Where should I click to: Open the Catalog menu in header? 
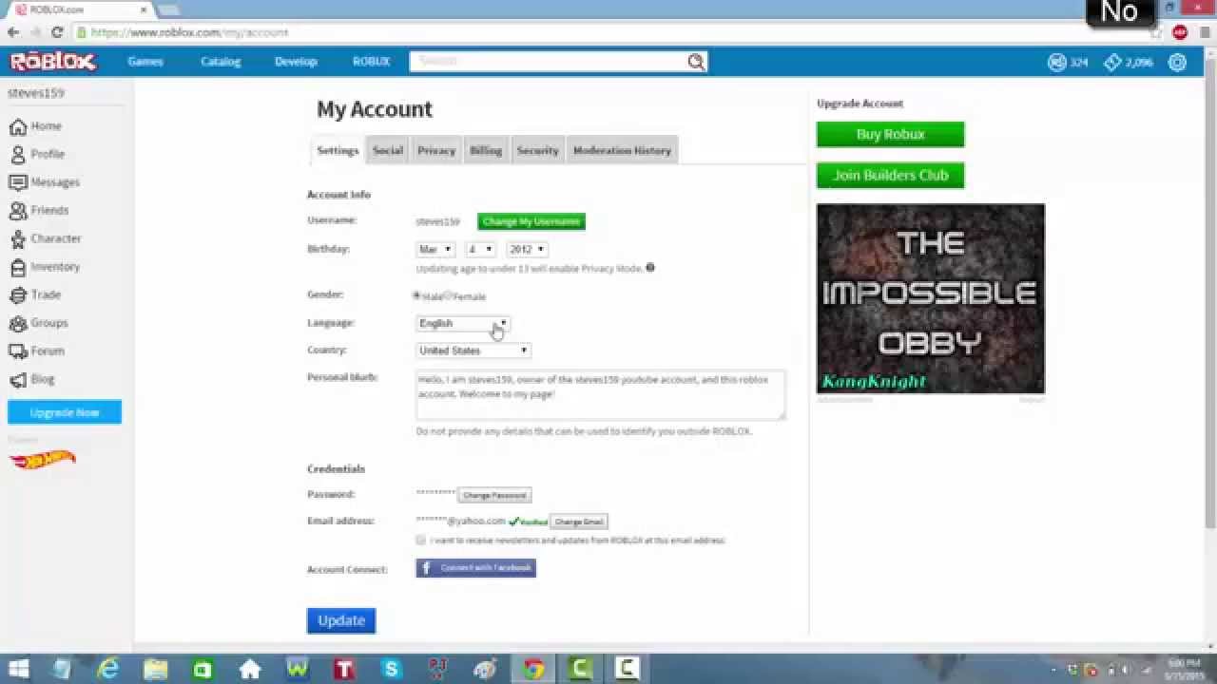point(221,62)
